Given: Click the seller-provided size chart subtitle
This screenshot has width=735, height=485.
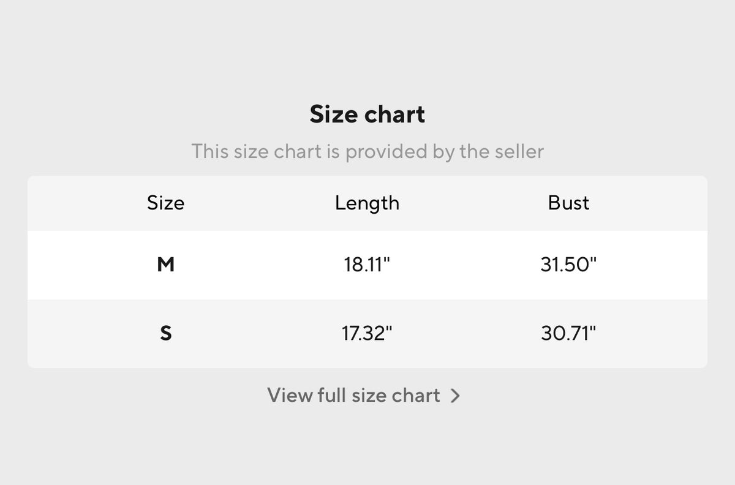Looking at the screenshot, I should (367, 151).
